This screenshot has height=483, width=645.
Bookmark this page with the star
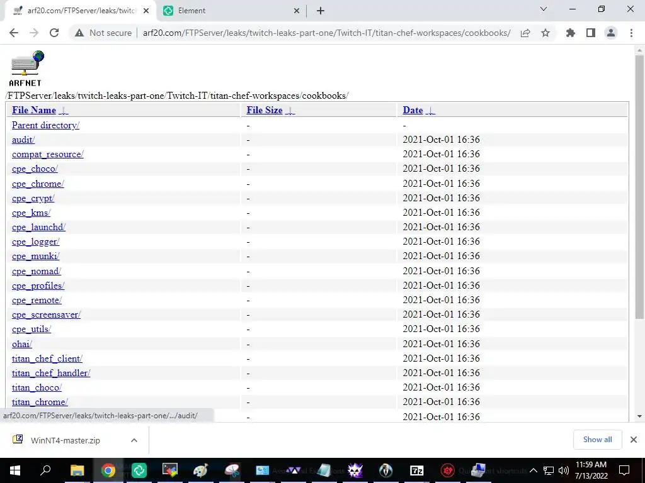pos(545,33)
